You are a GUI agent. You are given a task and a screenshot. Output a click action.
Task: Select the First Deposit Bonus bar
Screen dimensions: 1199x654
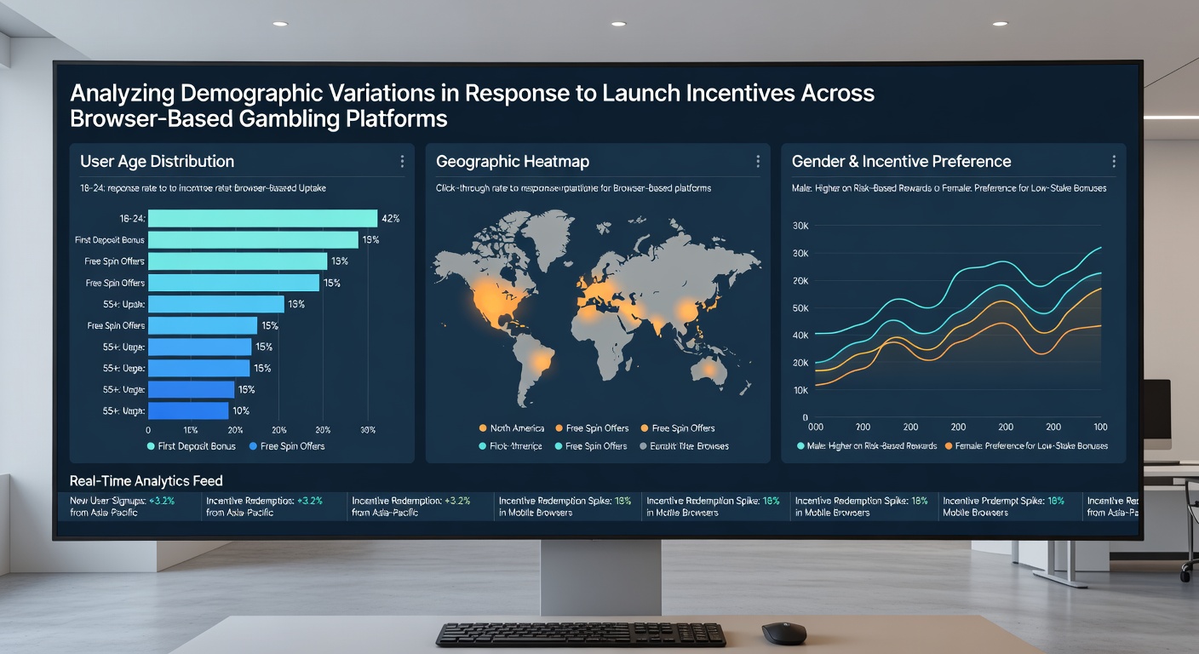(254, 240)
